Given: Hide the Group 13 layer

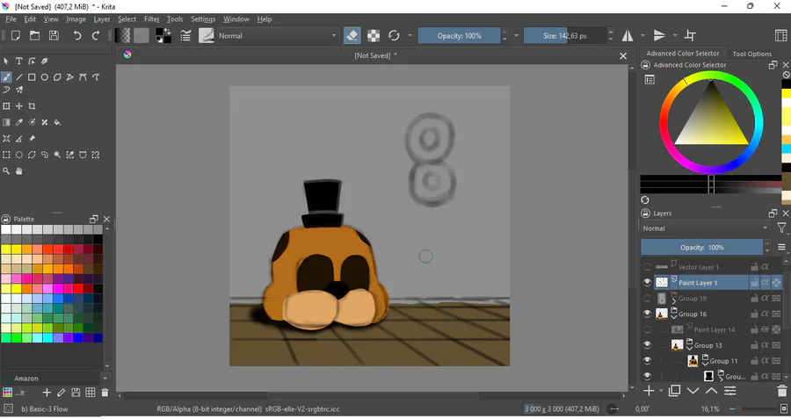Looking at the screenshot, I should click(647, 345).
